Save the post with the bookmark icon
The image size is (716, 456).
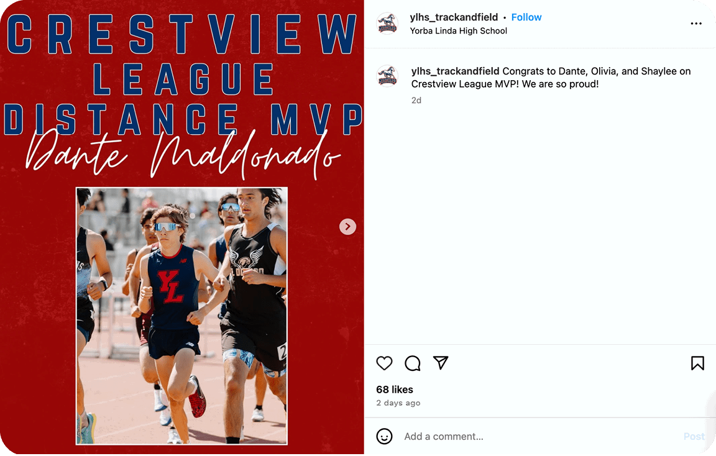point(697,363)
